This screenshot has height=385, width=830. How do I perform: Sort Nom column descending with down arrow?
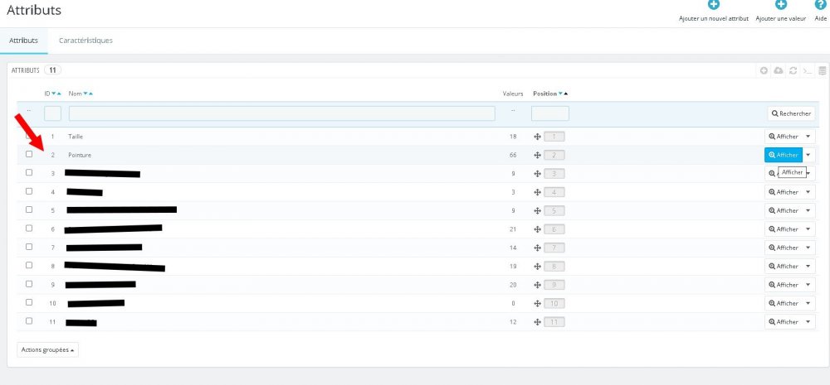(x=85, y=94)
